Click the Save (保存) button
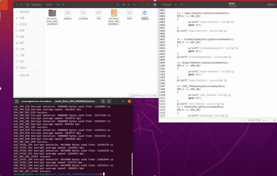 271,5
